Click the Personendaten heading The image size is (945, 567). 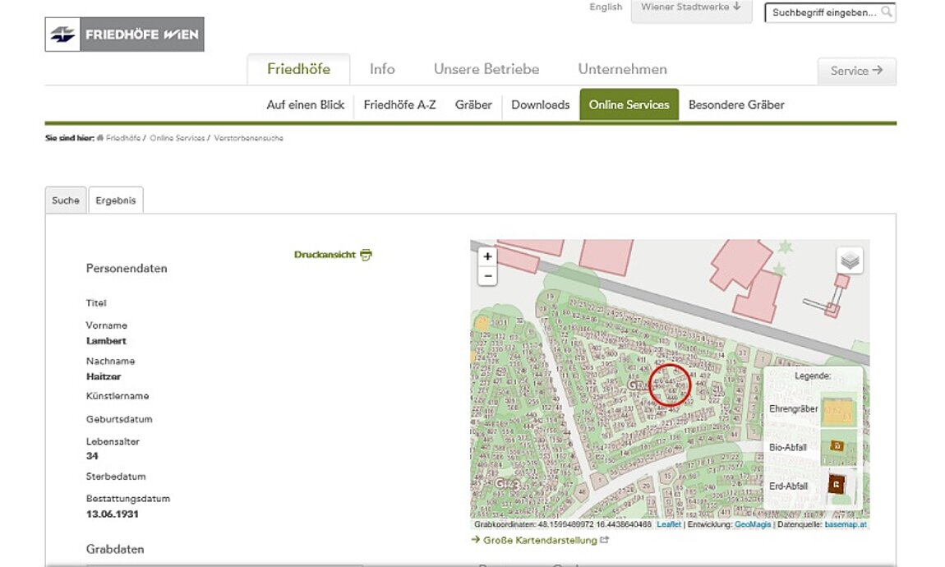[127, 269]
